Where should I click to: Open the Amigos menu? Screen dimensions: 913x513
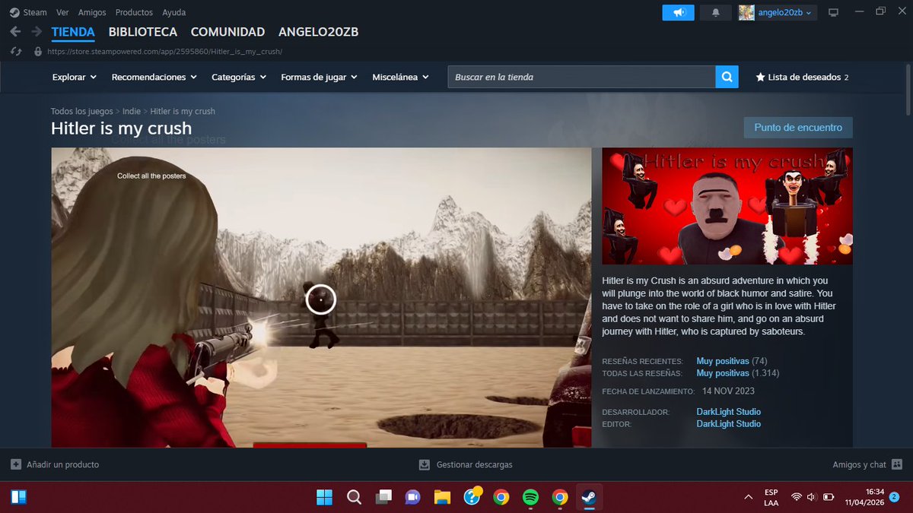coord(92,12)
